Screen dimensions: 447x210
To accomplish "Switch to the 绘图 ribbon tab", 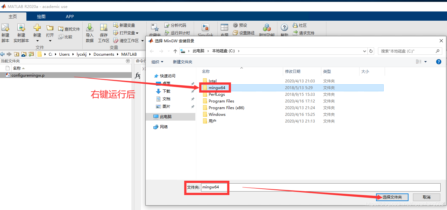I will (41, 16).
